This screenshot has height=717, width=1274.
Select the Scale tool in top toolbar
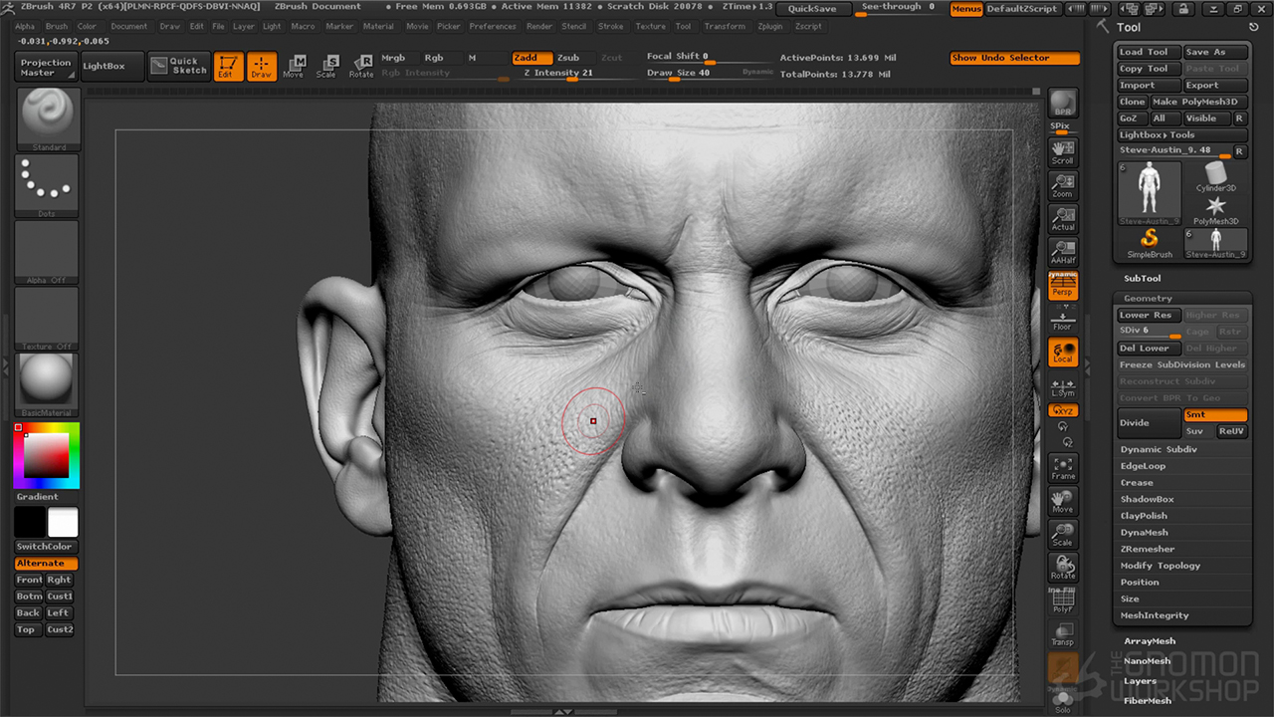point(326,67)
